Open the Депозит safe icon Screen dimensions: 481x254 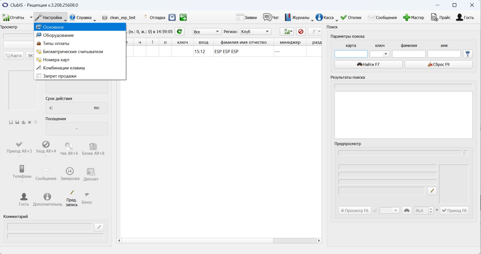pyautogui.click(x=91, y=172)
